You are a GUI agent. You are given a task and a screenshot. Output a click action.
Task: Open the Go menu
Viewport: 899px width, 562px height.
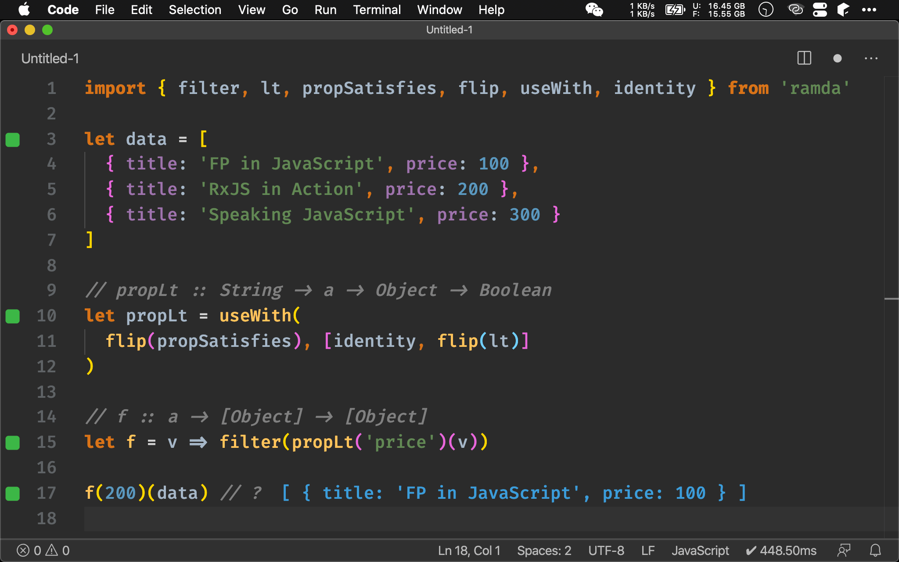pos(290,10)
